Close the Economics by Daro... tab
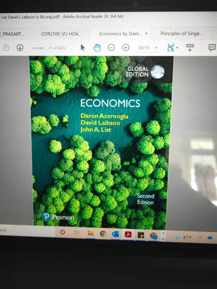Image resolution: width=217 pixels, height=289 pixels. point(146,33)
